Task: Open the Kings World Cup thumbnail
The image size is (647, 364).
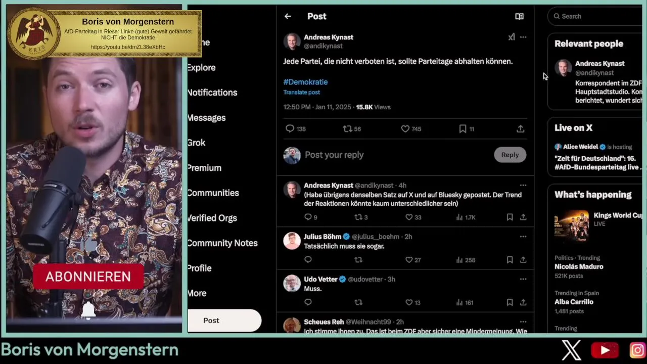Action: pyautogui.click(x=572, y=226)
